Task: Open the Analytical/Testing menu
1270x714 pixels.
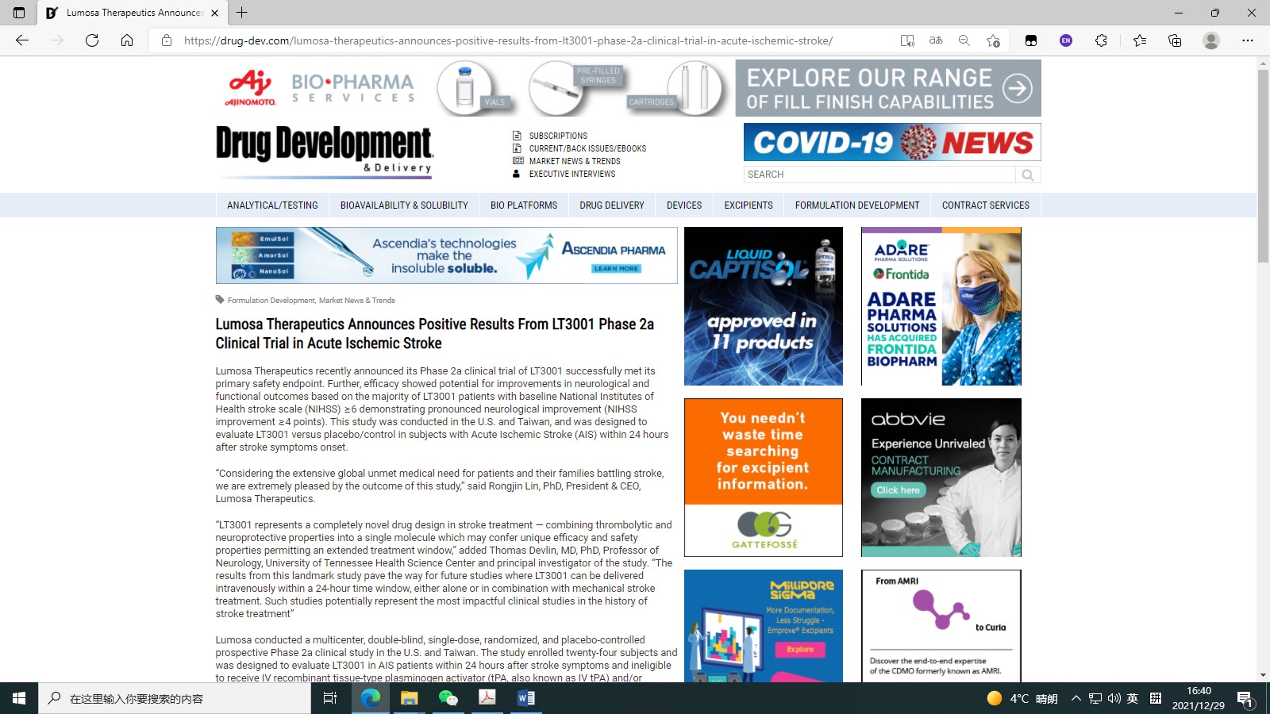Action: point(272,205)
